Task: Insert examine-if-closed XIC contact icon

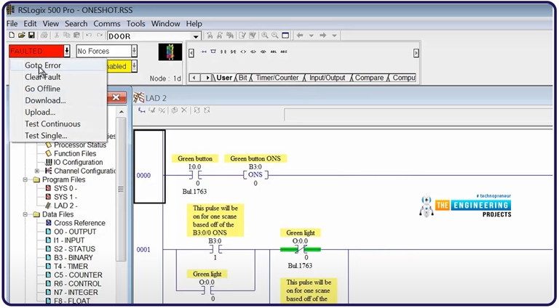Action: click(x=223, y=52)
